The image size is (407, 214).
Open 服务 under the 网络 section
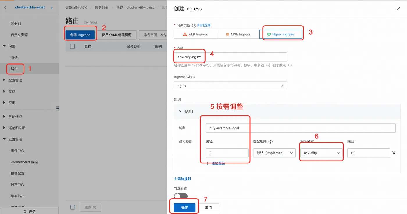(x=14, y=58)
